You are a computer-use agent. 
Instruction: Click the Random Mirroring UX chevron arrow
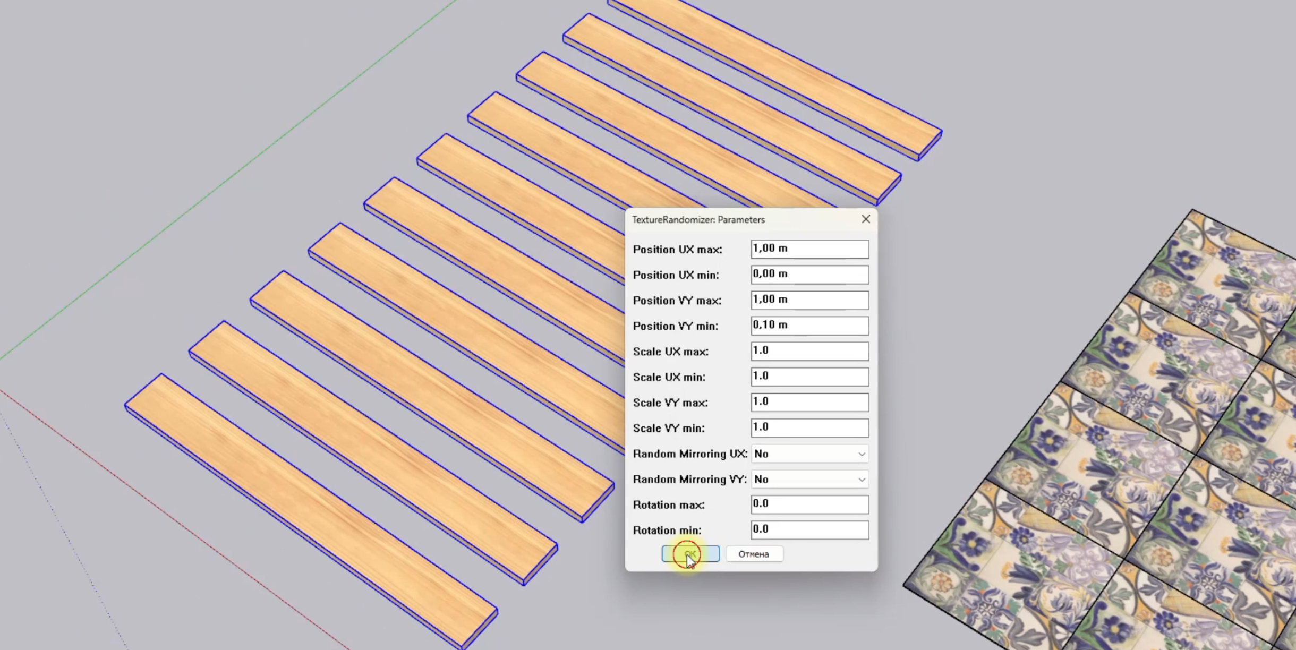pyautogui.click(x=861, y=454)
